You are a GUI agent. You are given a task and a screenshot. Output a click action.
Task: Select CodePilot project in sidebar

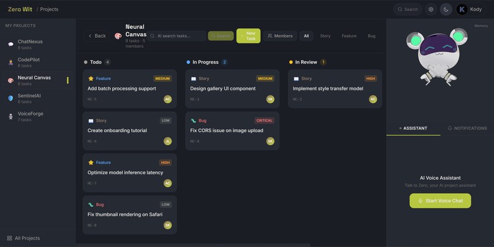[x=38, y=62]
